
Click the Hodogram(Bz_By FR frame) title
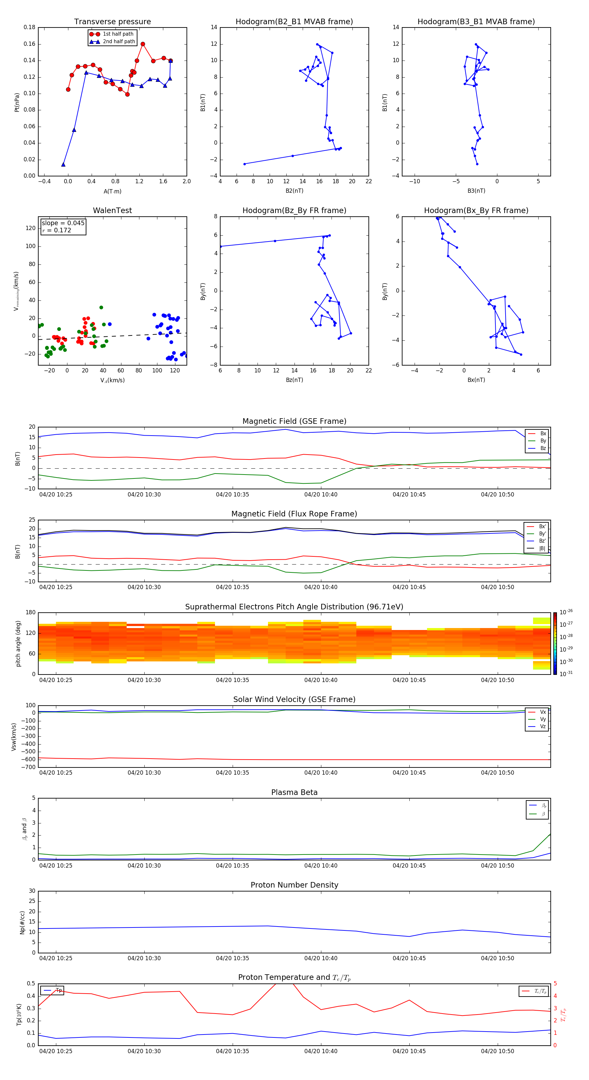coord(294,210)
